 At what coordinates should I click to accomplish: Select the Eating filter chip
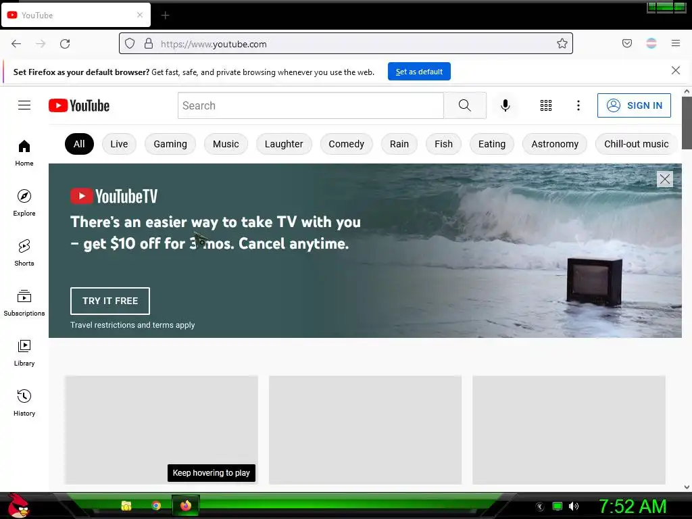[x=492, y=144]
